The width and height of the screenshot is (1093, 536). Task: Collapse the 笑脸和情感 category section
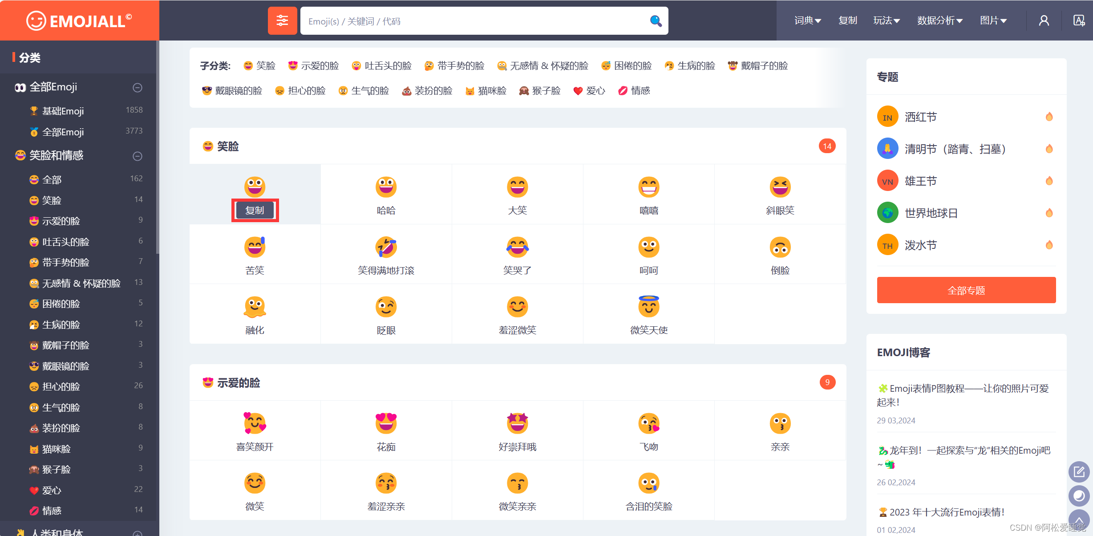pyautogui.click(x=138, y=156)
